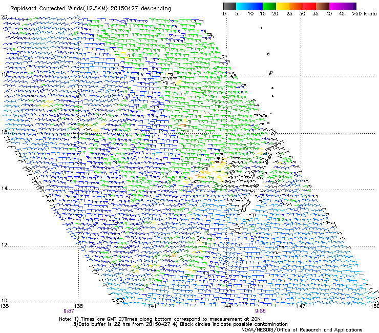This screenshot has width=379, height=333.
Task: Click latitude label '20' on left axis
Action: [x=4, y=17]
